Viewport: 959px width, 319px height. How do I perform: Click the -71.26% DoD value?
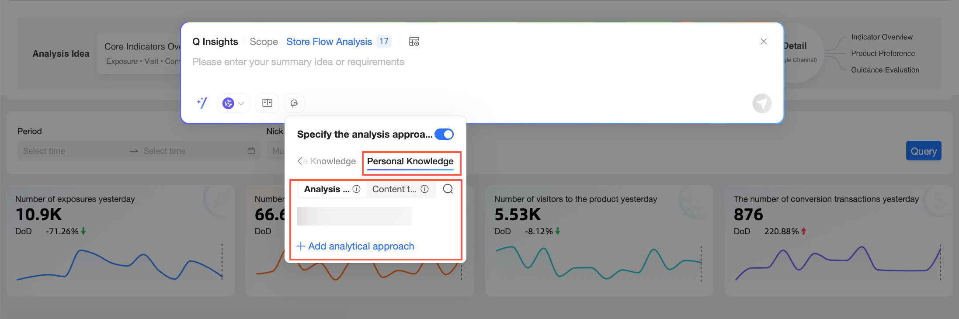pos(62,231)
